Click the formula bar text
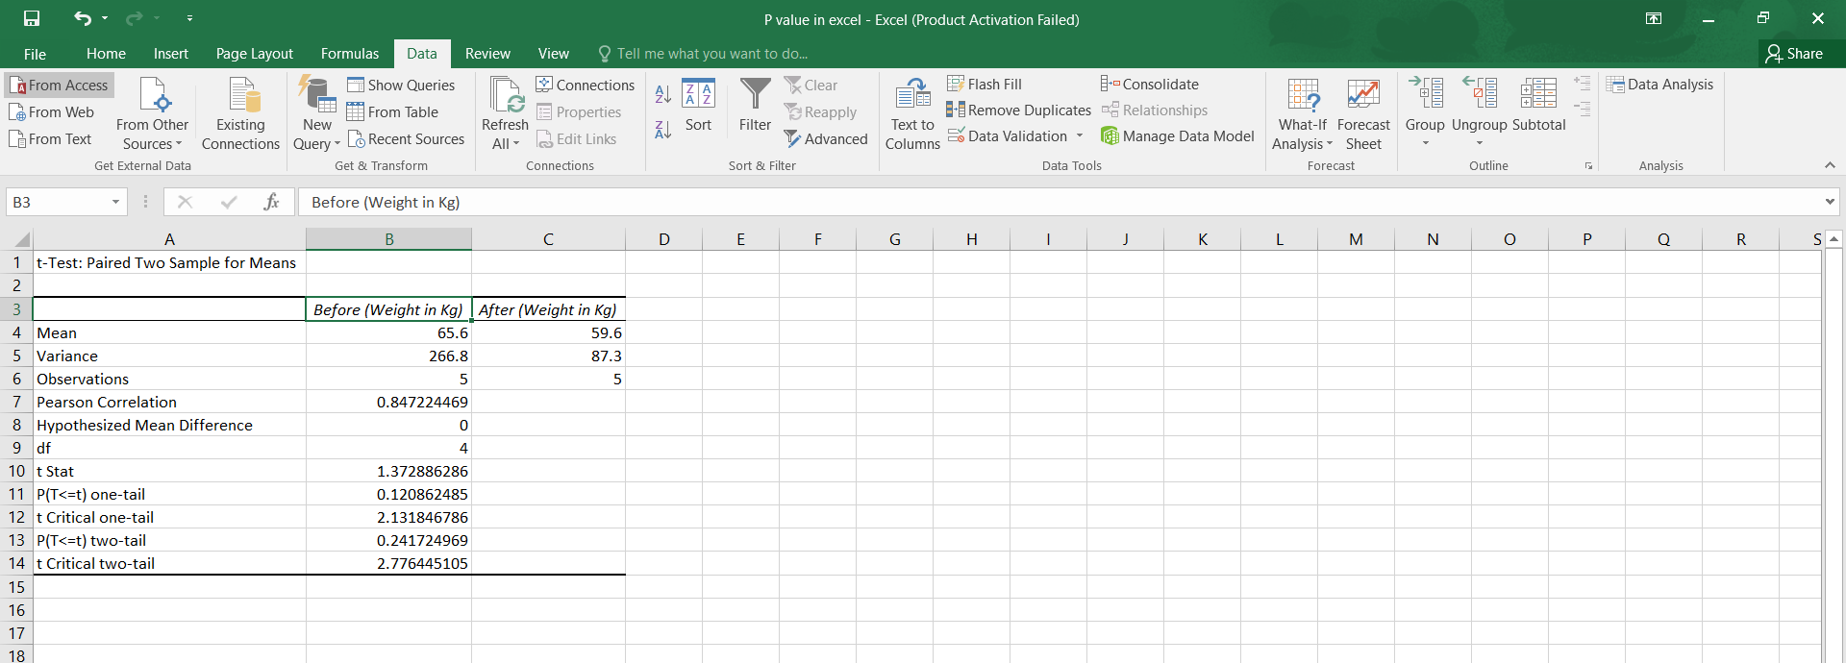The image size is (1846, 663). click(x=386, y=202)
